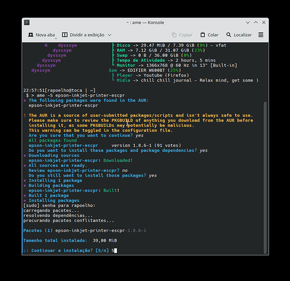The height and width of the screenshot is (281, 290).
Task: Expand the Dividir a exibição dropdown arrow
Action: coord(110,35)
